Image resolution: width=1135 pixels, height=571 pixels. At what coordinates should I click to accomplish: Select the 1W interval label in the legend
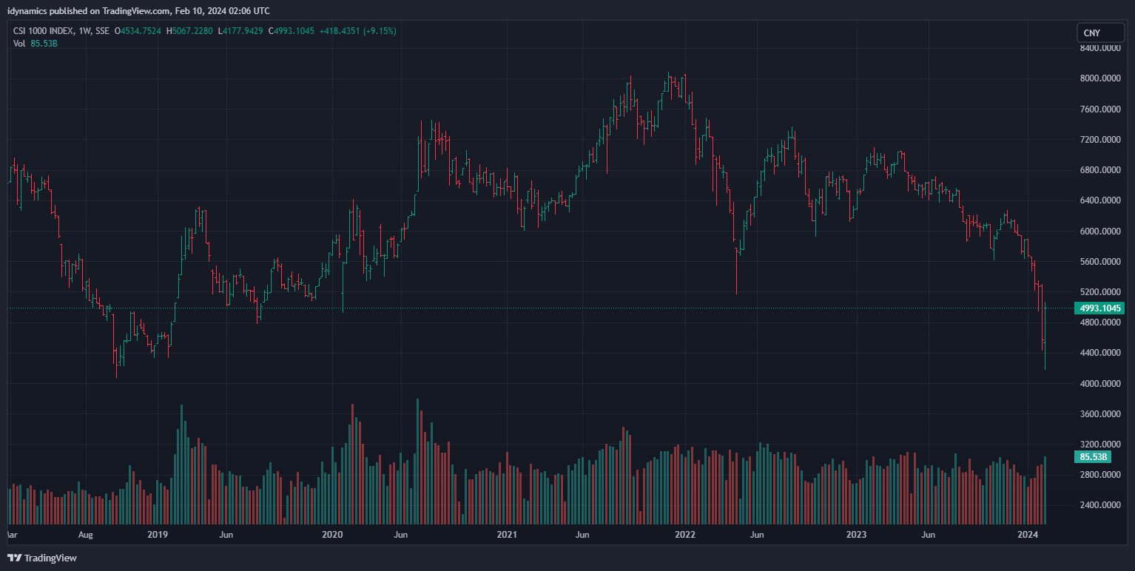coord(84,31)
